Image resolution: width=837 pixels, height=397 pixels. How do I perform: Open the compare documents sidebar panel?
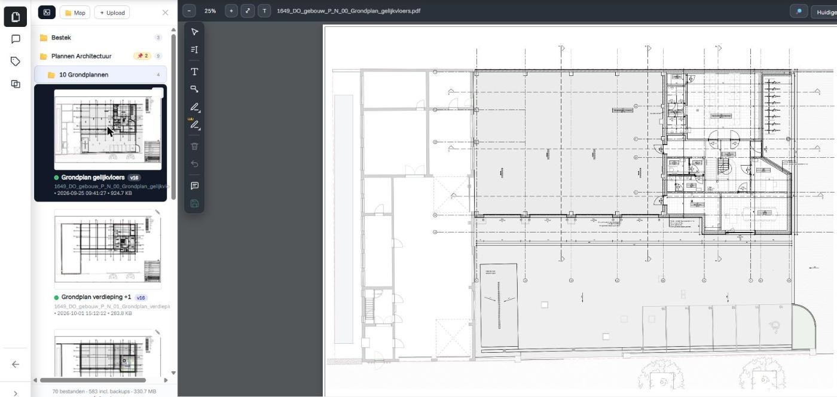pos(16,84)
